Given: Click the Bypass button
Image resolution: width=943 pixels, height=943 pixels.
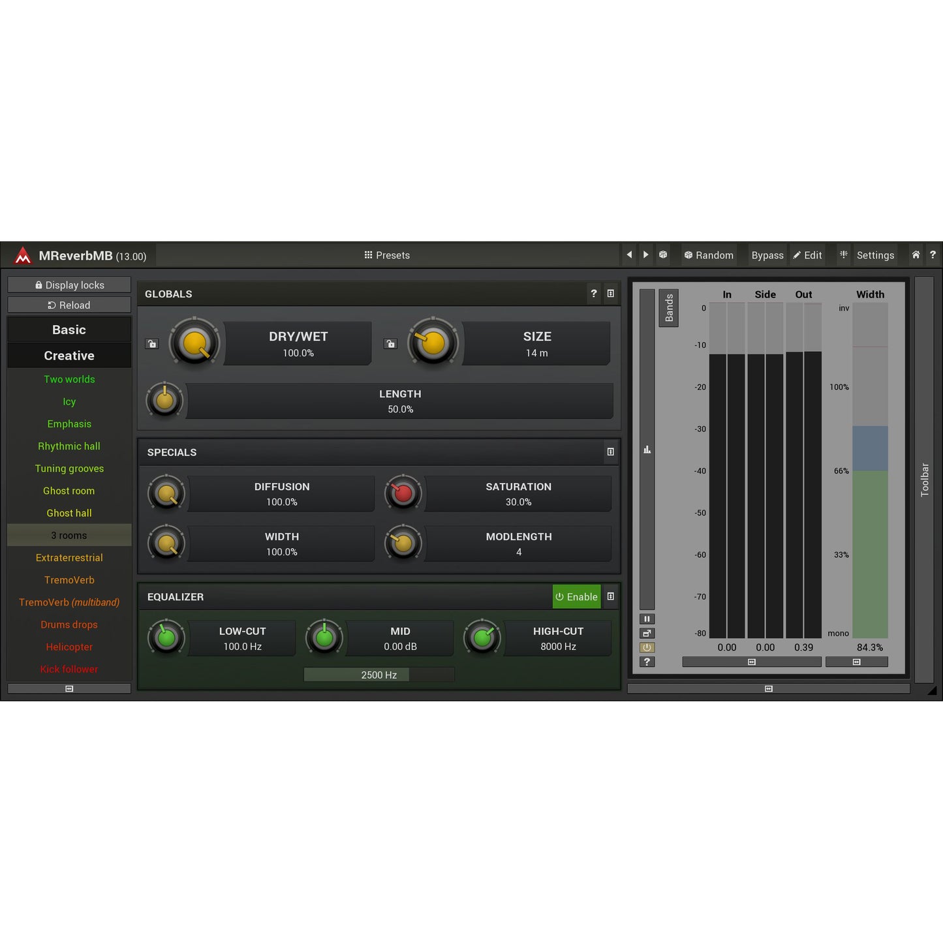Looking at the screenshot, I should pyautogui.click(x=767, y=255).
